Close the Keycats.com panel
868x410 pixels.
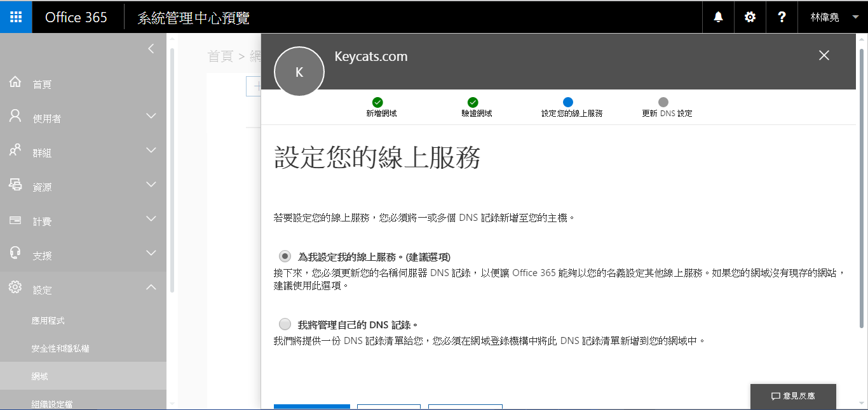coord(824,55)
